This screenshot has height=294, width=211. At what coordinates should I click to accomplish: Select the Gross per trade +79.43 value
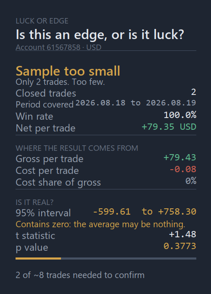point(180,157)
